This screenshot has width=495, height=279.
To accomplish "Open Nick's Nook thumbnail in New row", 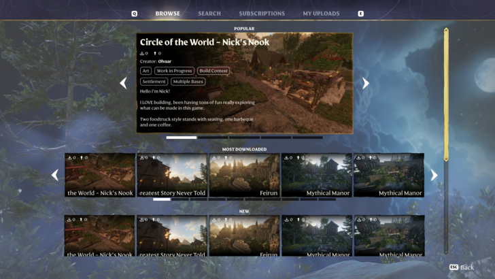I will pyautogui.click(x=100, y=235).
